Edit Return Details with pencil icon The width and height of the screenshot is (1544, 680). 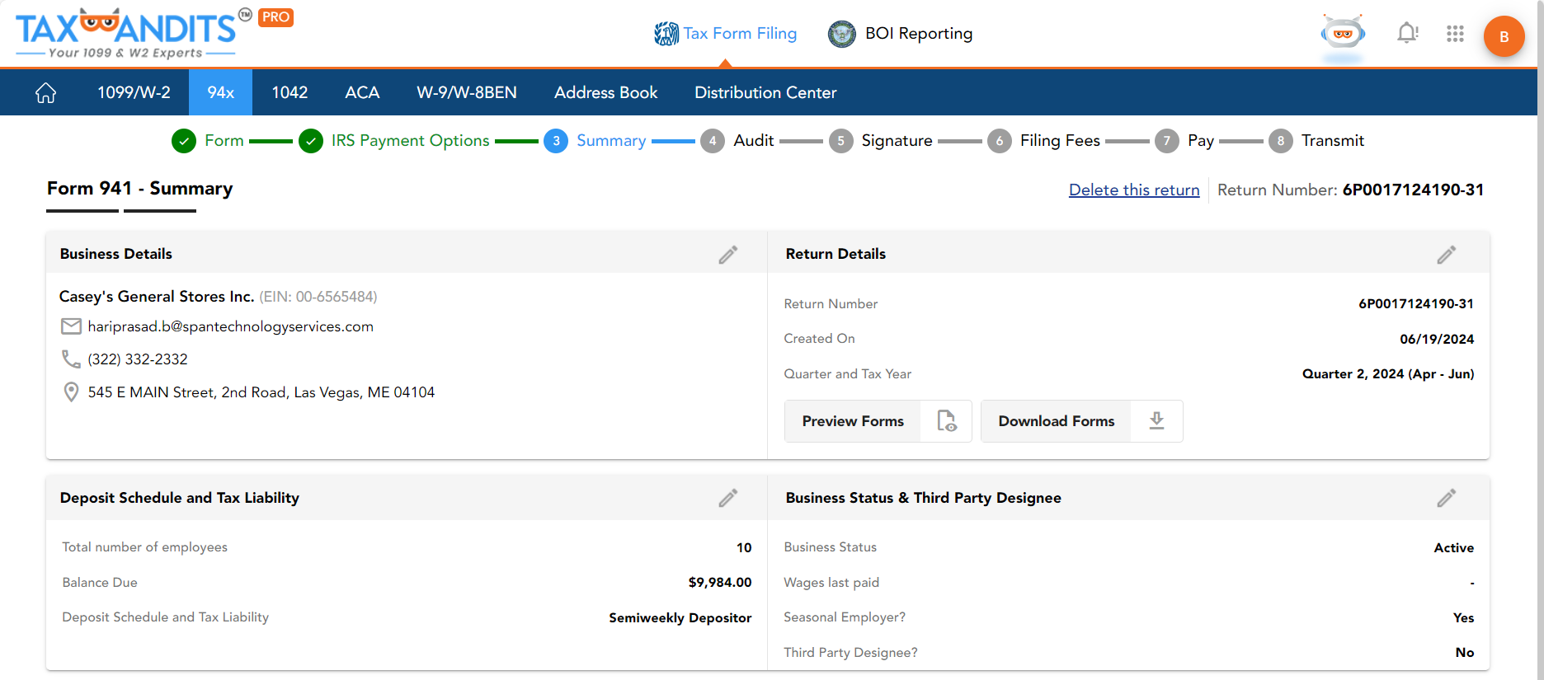click(x=1446, y=255)
